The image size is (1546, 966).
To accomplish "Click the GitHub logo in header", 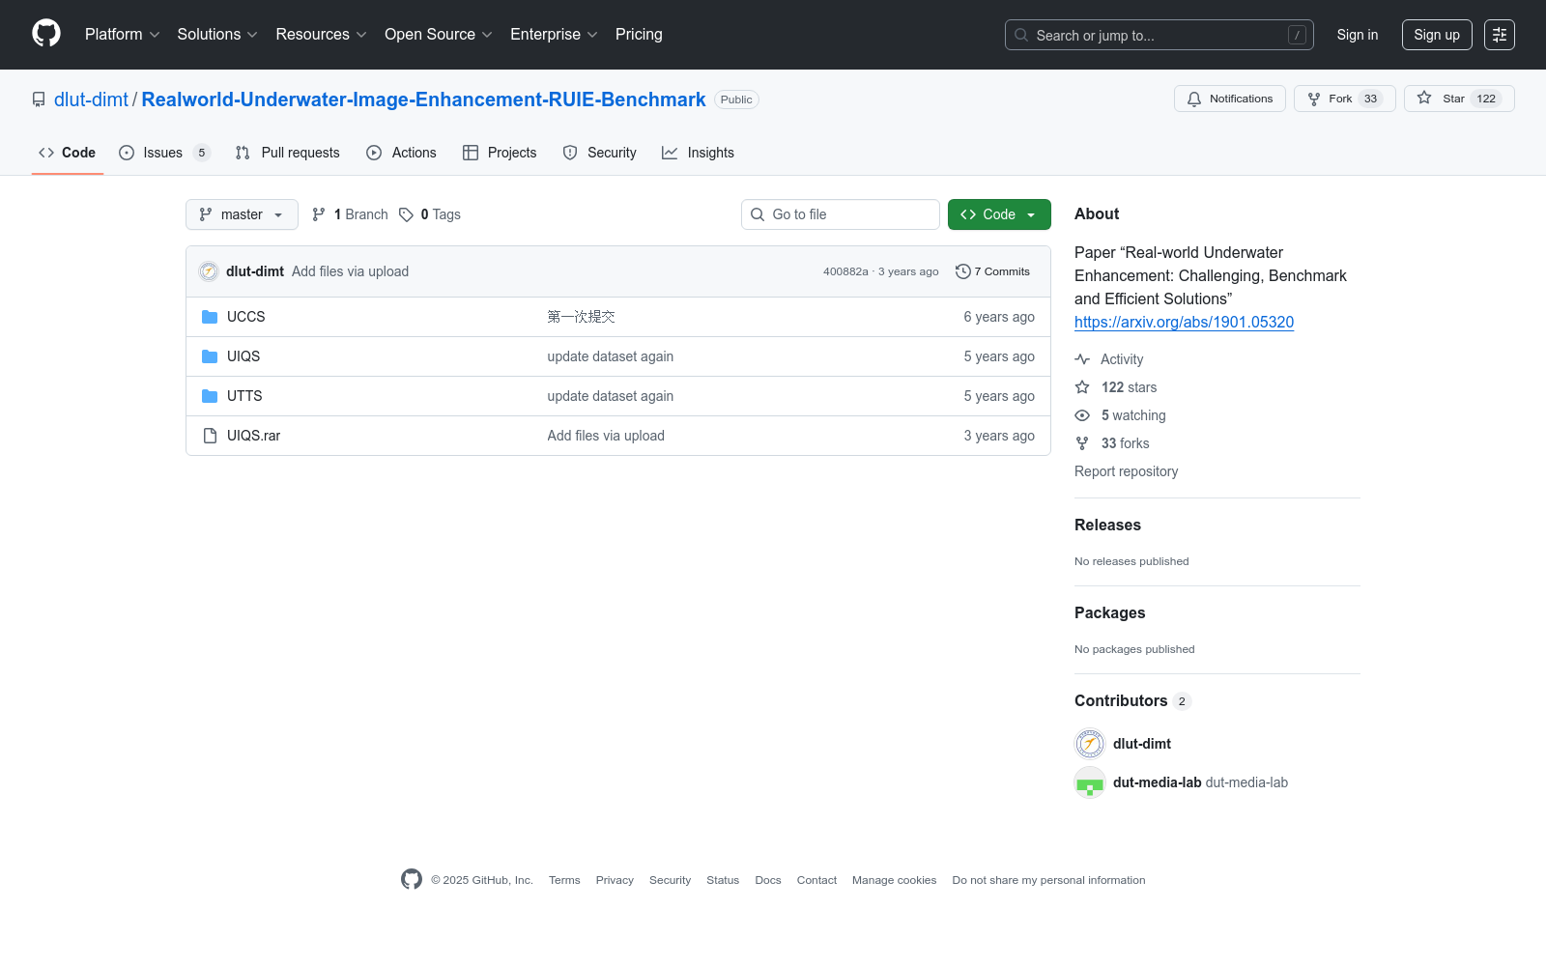I will point(46,34).
